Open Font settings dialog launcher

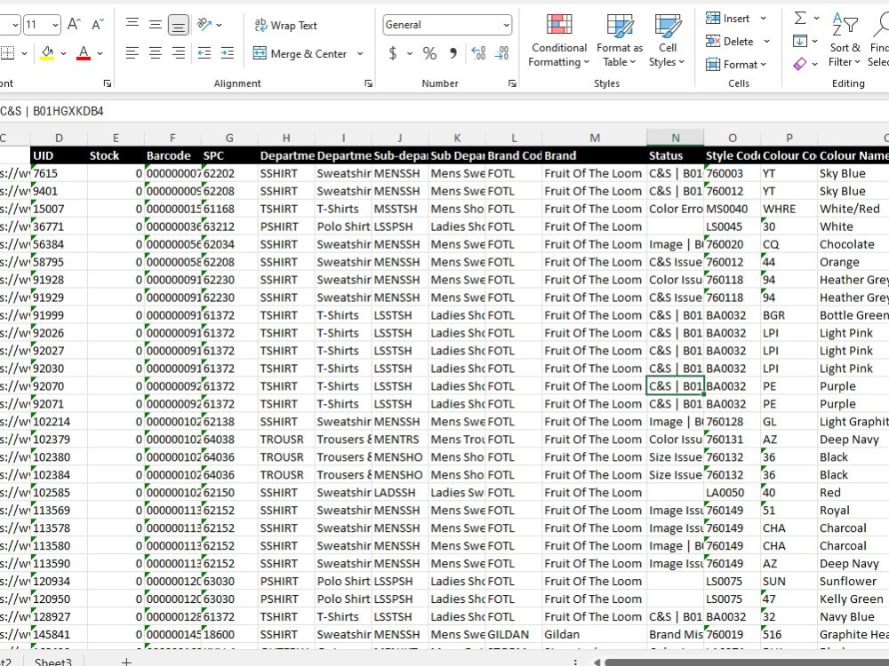click(108, 83)
